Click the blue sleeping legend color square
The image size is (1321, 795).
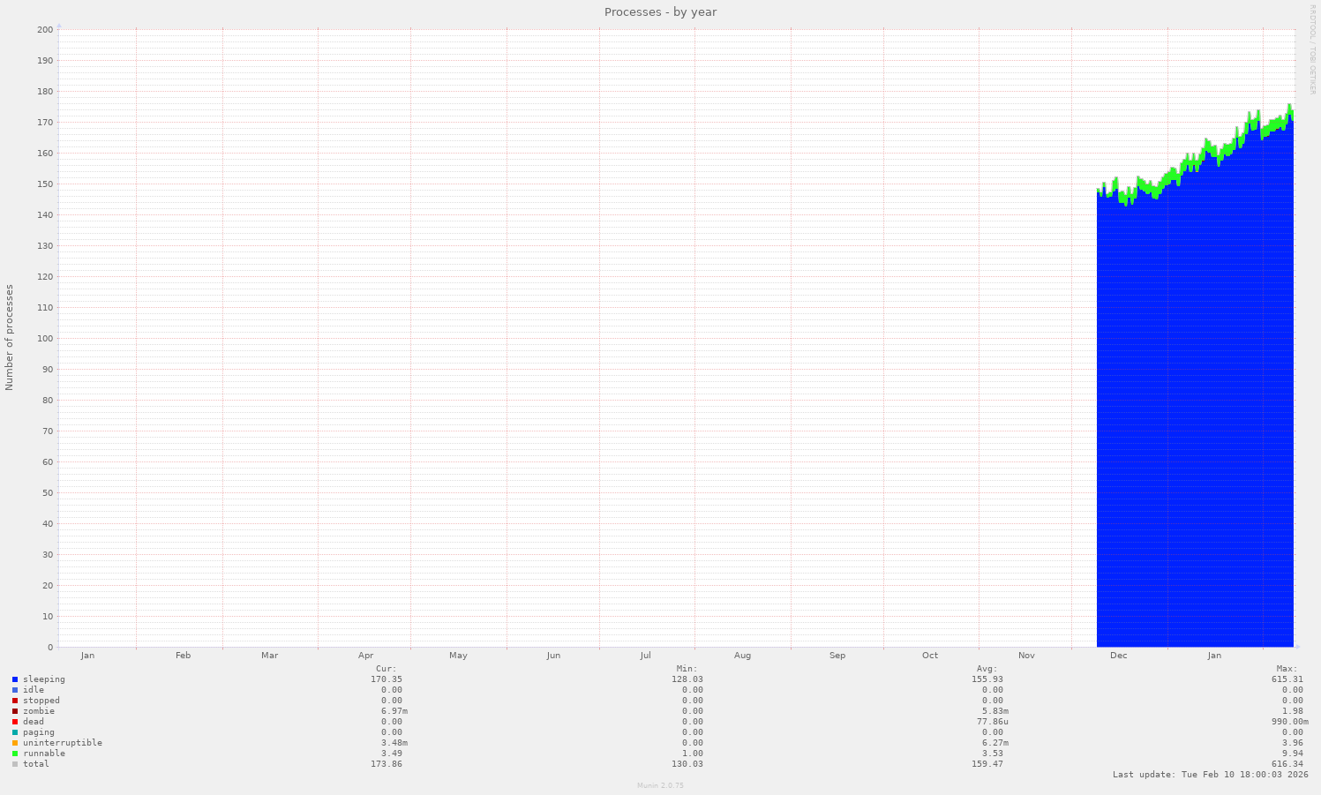(15, 679)
